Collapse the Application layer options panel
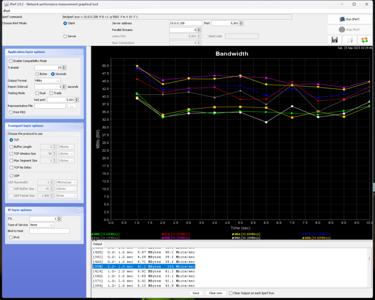The height and width of the screenshot is (300, 375). 79,52
